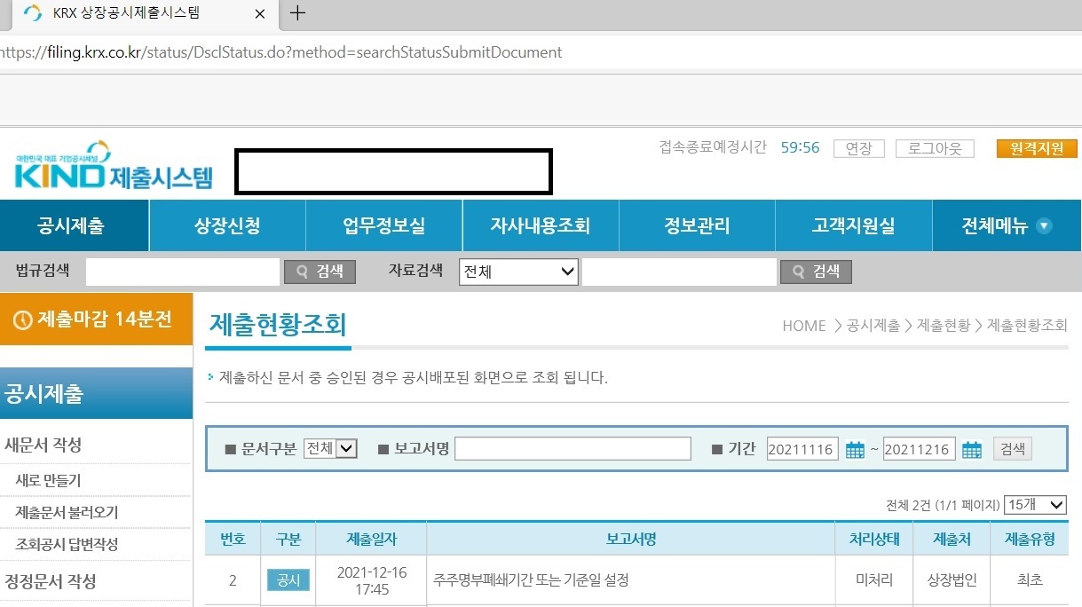This screenshot has width=1082, height=607.
Task: Click inside the 보고서명 input field
Action: click(x=573, y=448)
